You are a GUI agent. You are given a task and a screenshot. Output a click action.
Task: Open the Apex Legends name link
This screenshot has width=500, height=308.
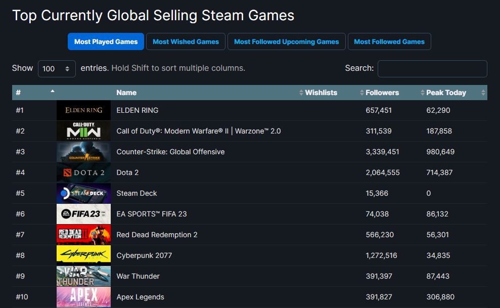(141, 297)
